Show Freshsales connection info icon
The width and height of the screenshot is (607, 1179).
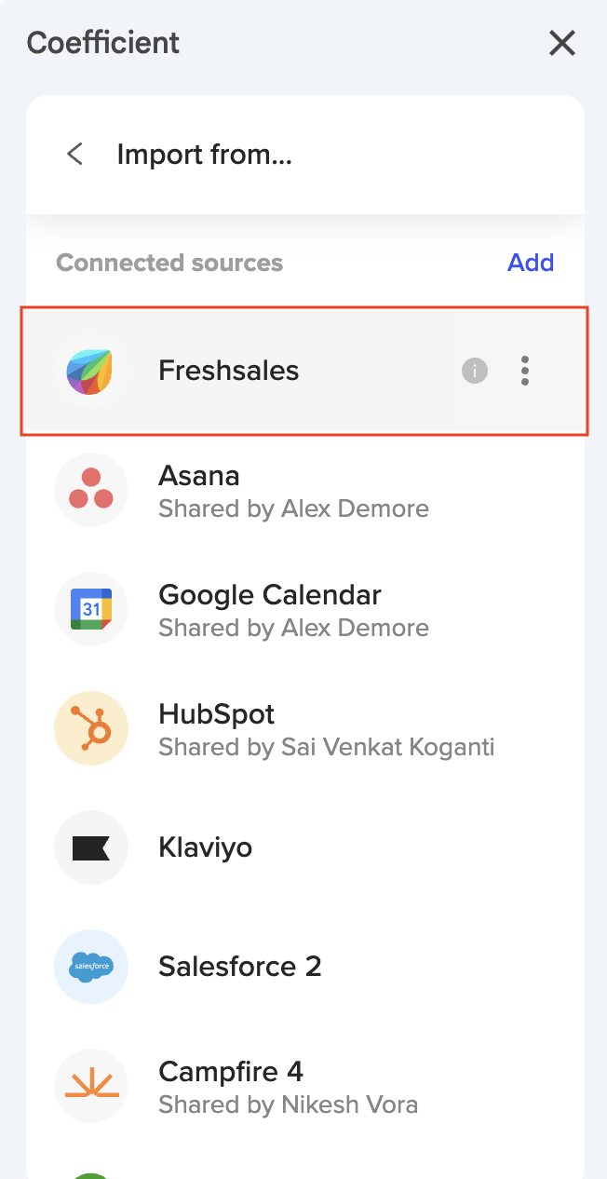click(475, 371)
